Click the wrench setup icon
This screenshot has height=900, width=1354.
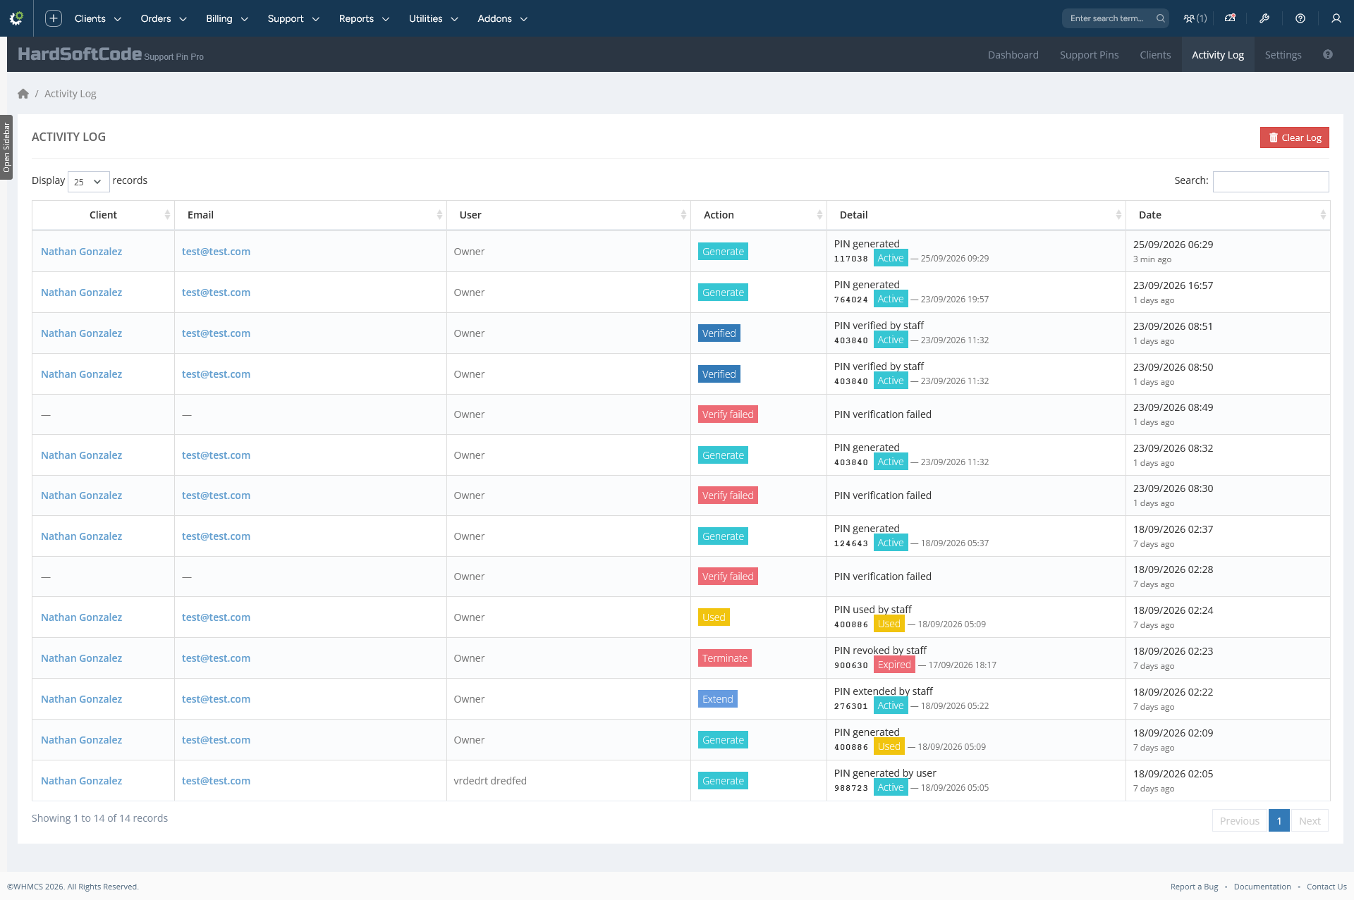[1264, 18]
